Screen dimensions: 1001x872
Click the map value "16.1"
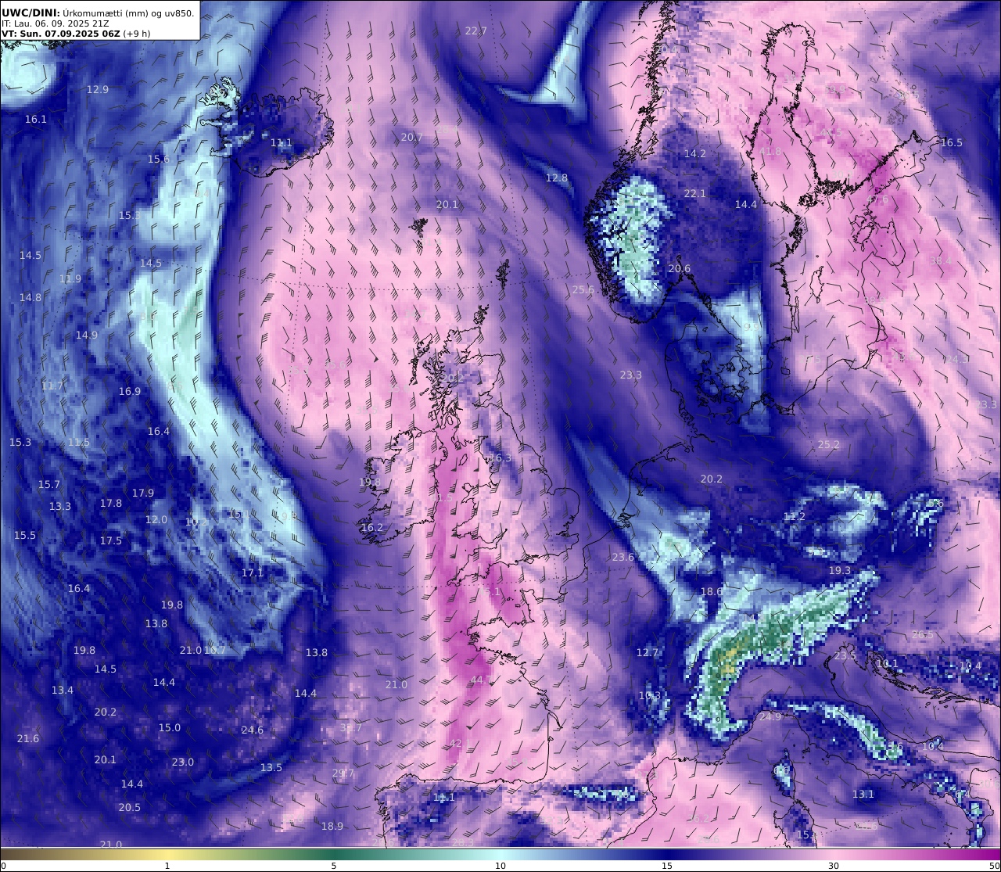(x=36, y=120)
